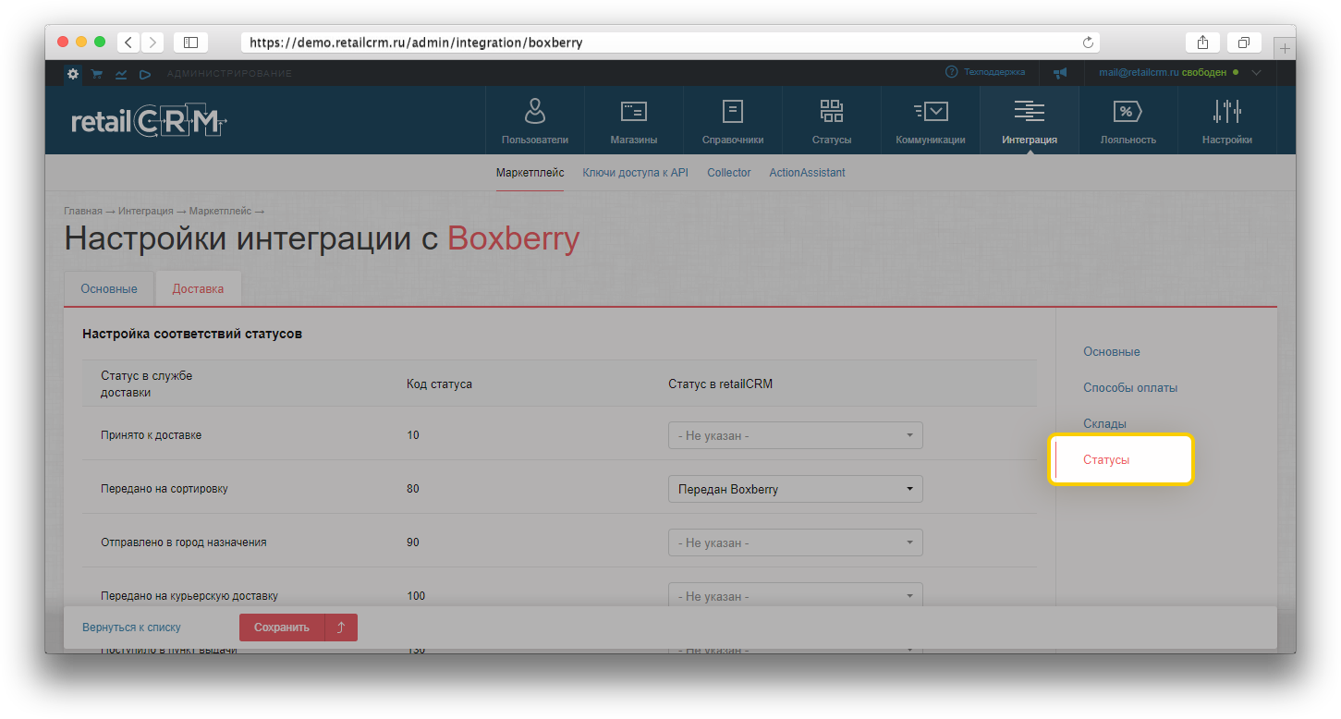Click the Интеграция breadcrumb link
This screenshot has width=1341, height=719.
pyautogui.click(x=145, y=212)
